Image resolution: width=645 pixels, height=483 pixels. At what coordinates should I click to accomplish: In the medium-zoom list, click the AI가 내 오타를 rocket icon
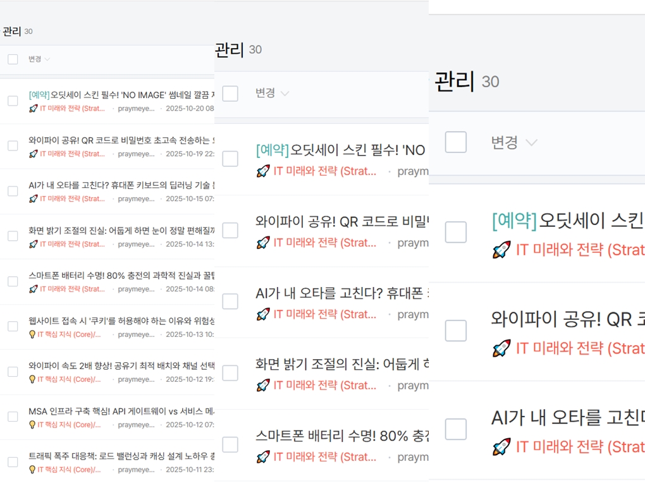(x=263, y=314)
